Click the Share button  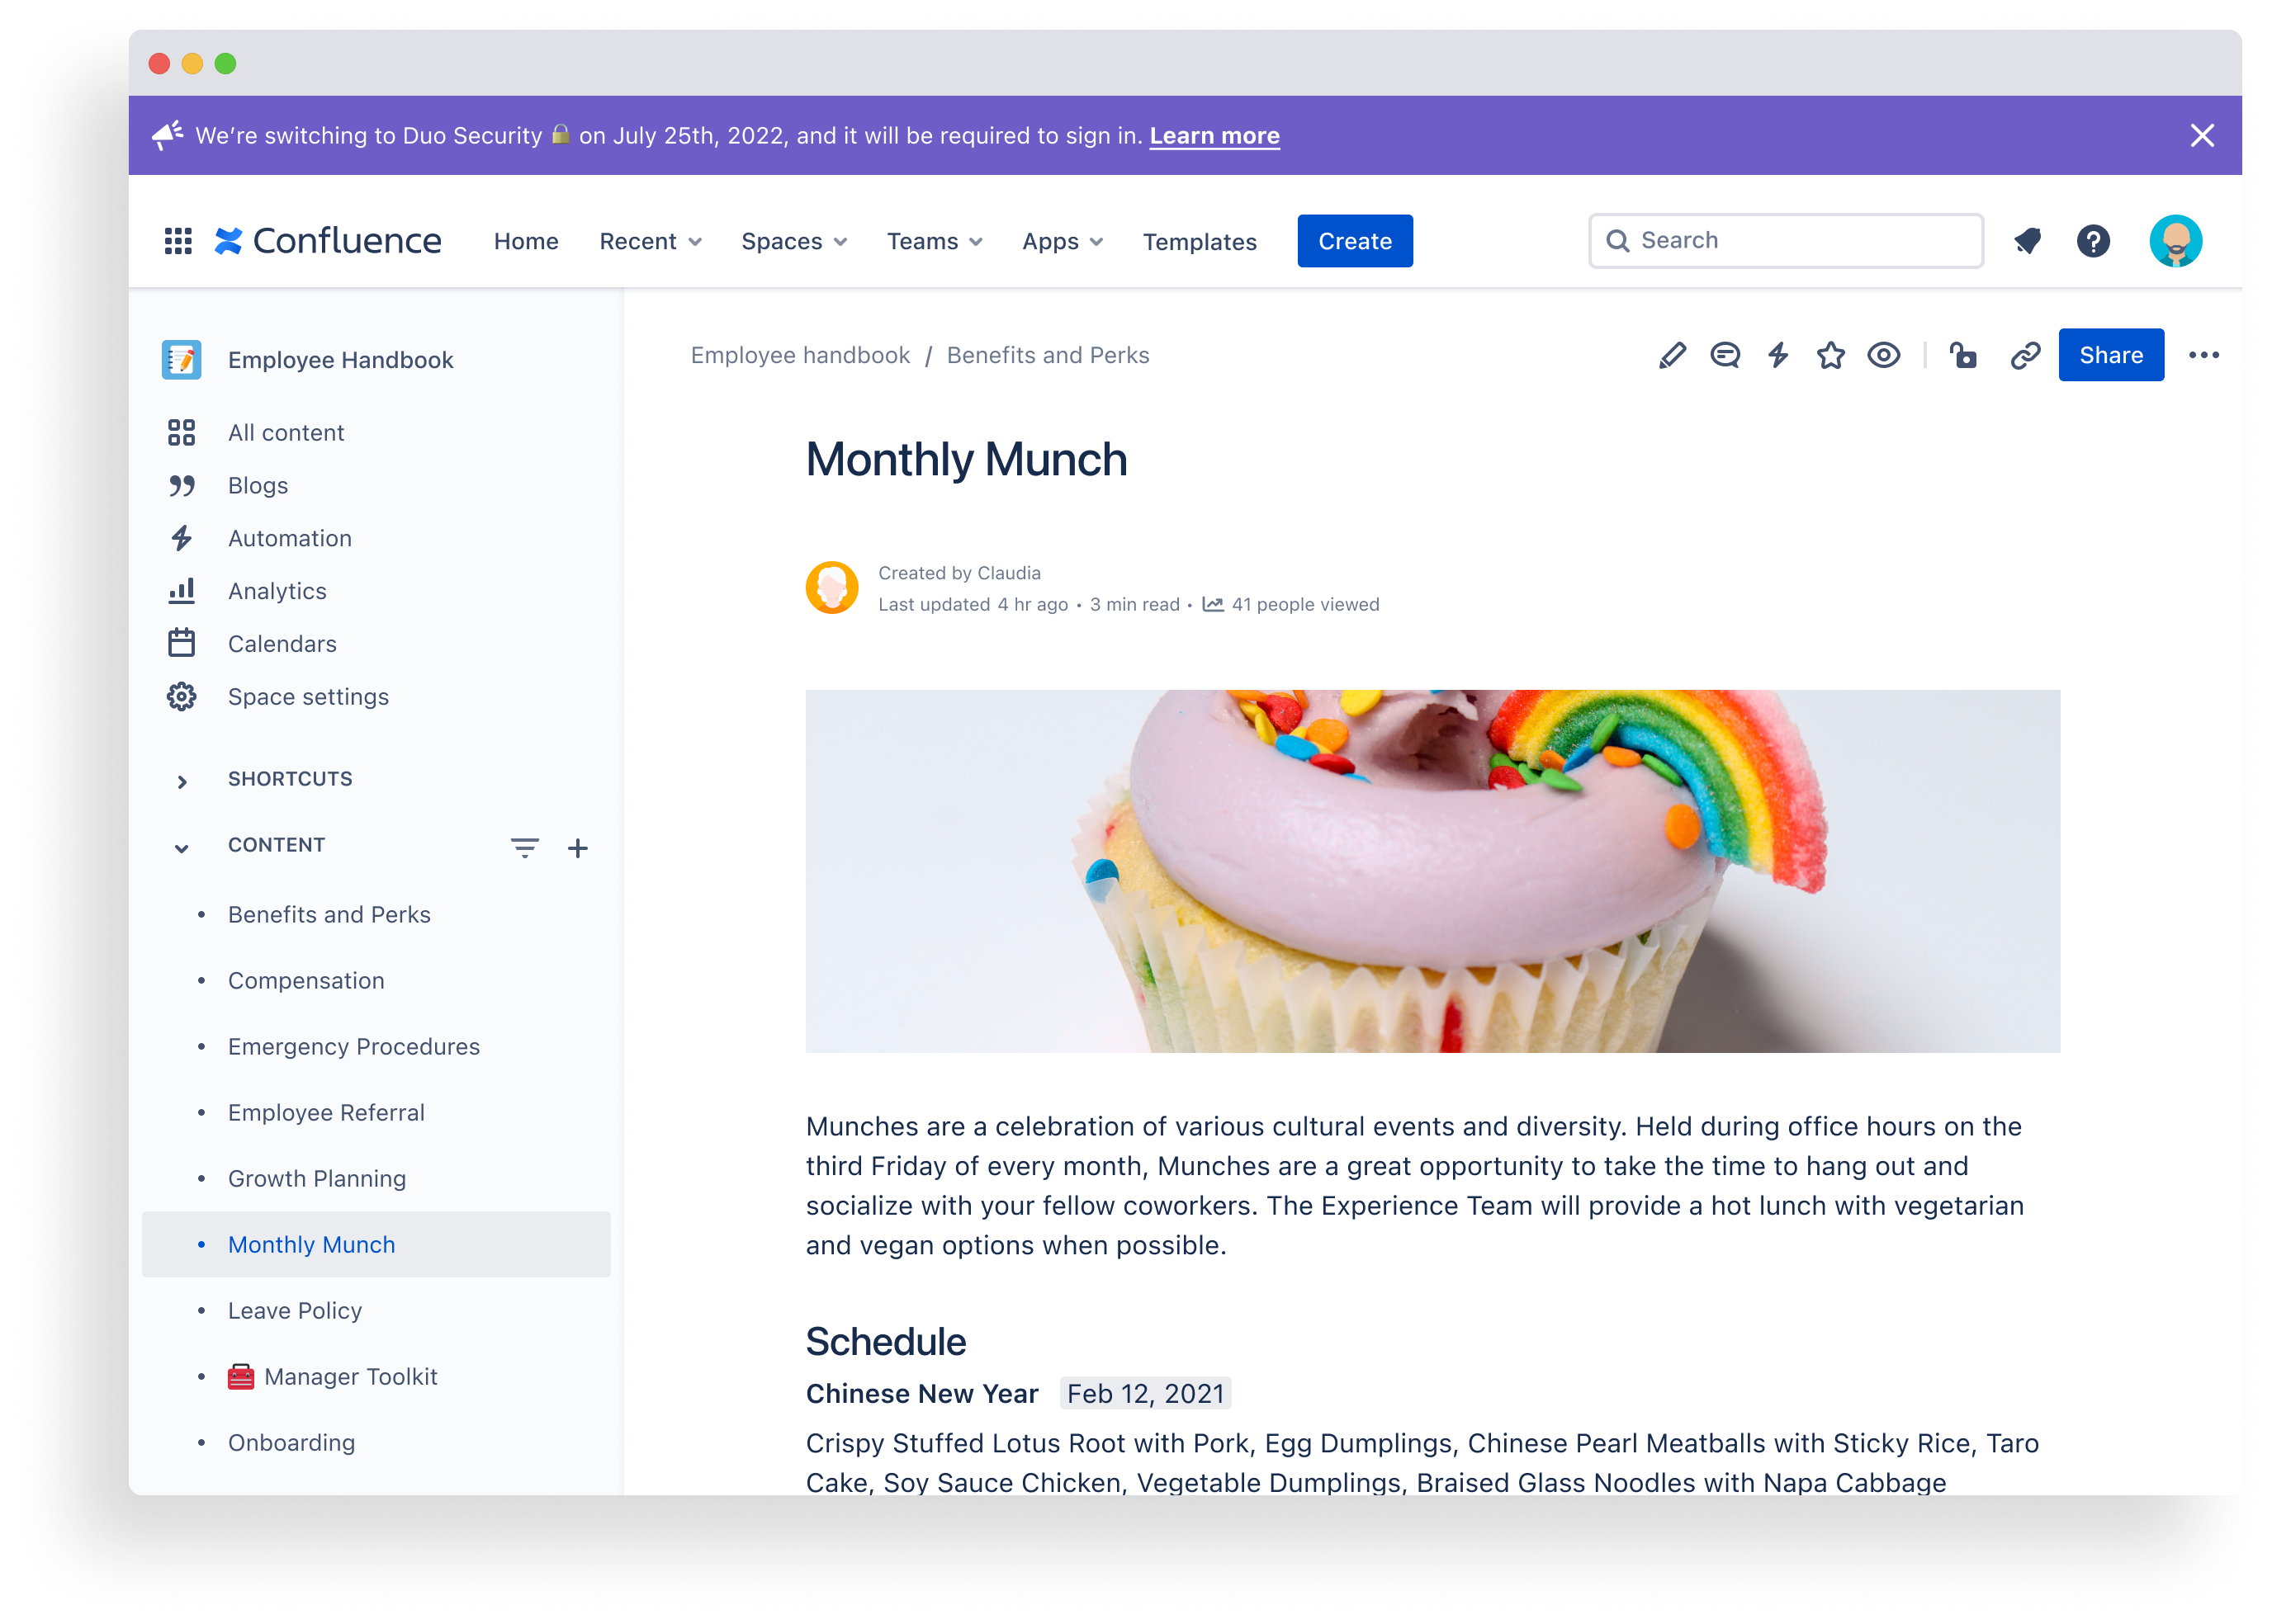pos(2109,353)
